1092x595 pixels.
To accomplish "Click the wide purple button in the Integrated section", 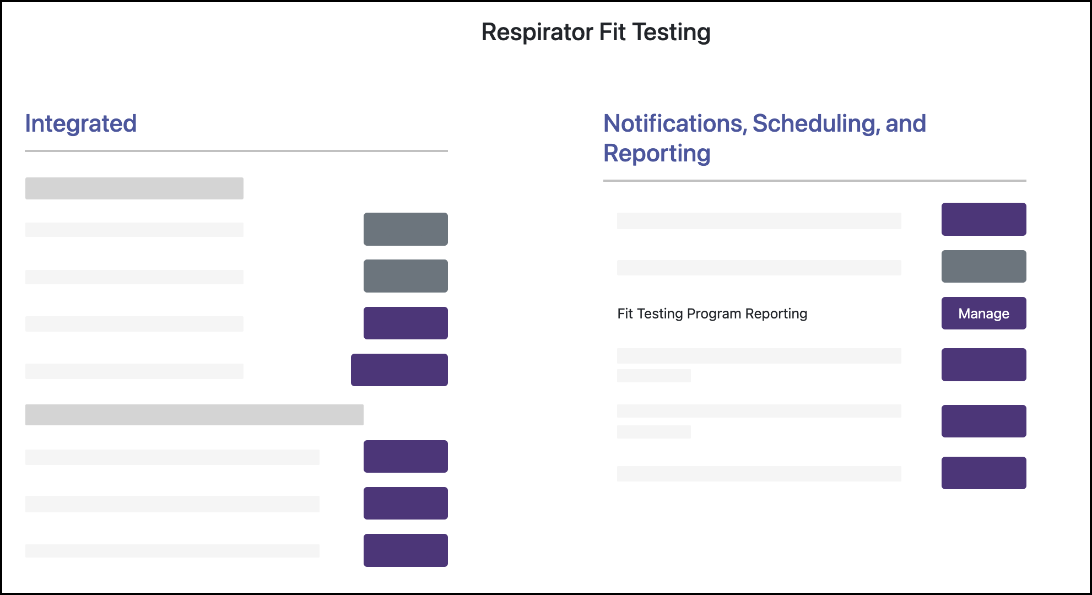I will (x=399, y=369).
